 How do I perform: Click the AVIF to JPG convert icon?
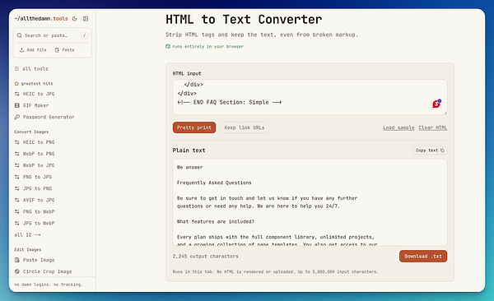17,200
